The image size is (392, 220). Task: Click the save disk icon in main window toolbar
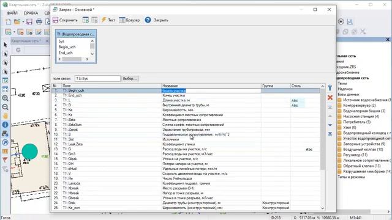click(29, 22)
